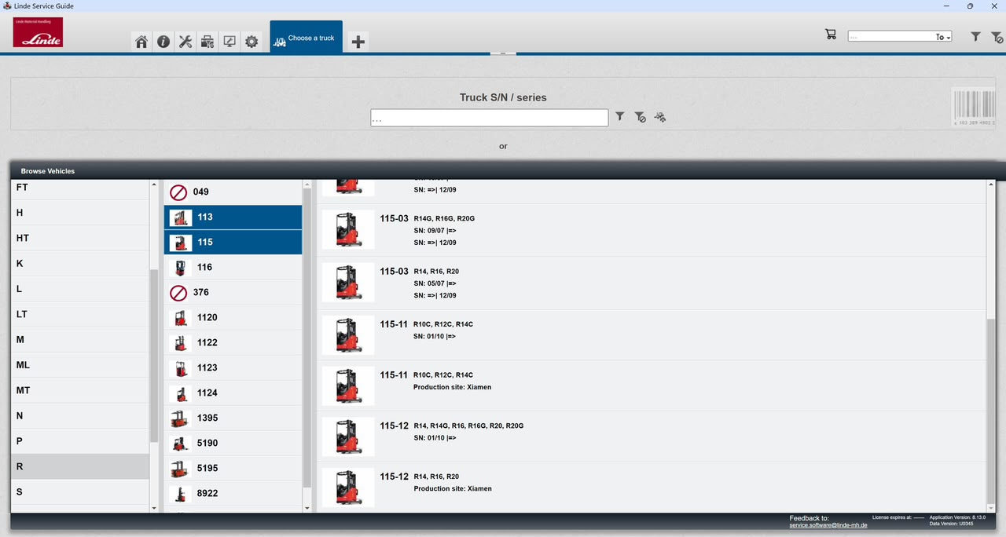Viewport: 1006px width, 537px height.
Task: Go to the Home screen icon
Action: 141,42
